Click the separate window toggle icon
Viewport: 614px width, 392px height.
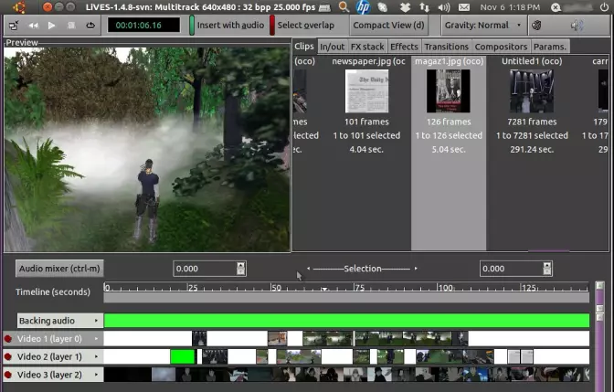click(x=14, y=26)
